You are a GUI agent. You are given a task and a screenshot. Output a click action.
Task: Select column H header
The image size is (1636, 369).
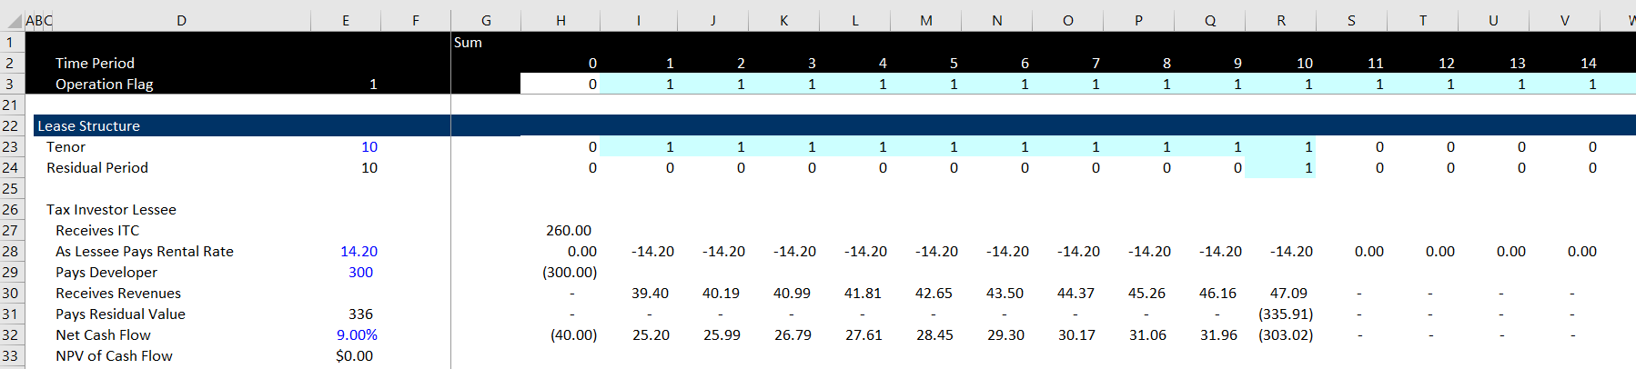point(560,20)
